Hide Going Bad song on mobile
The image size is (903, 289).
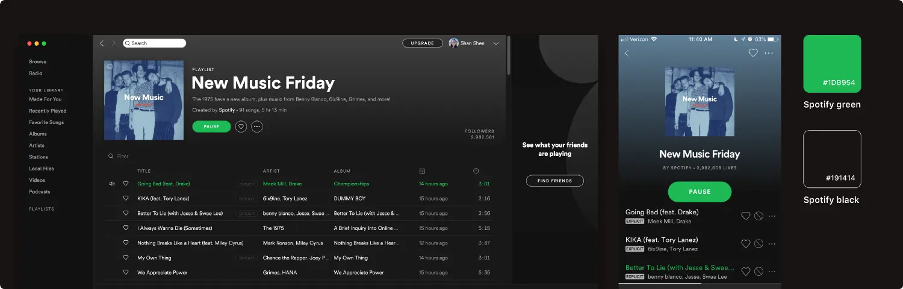[x=759, y=216]
